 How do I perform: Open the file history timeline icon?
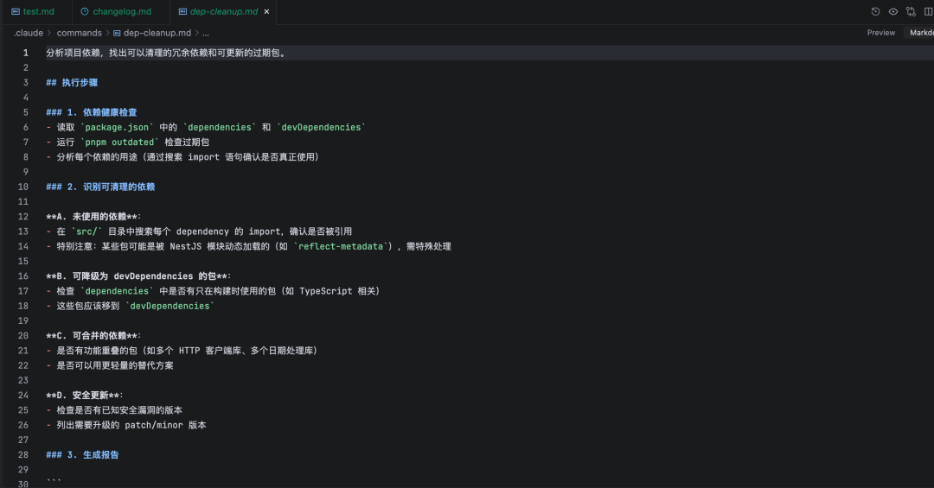click(x=875, y=11)
